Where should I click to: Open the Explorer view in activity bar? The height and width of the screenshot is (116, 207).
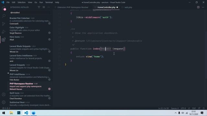(x=4, y=9)
